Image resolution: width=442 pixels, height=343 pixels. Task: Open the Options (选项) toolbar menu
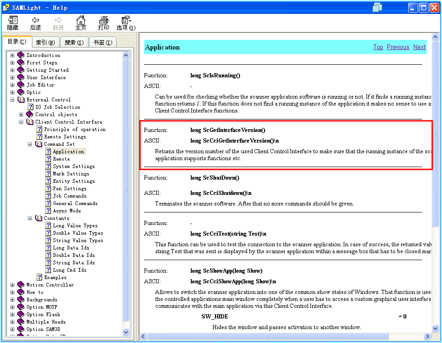pyautogui.click(x=126, y=23)
